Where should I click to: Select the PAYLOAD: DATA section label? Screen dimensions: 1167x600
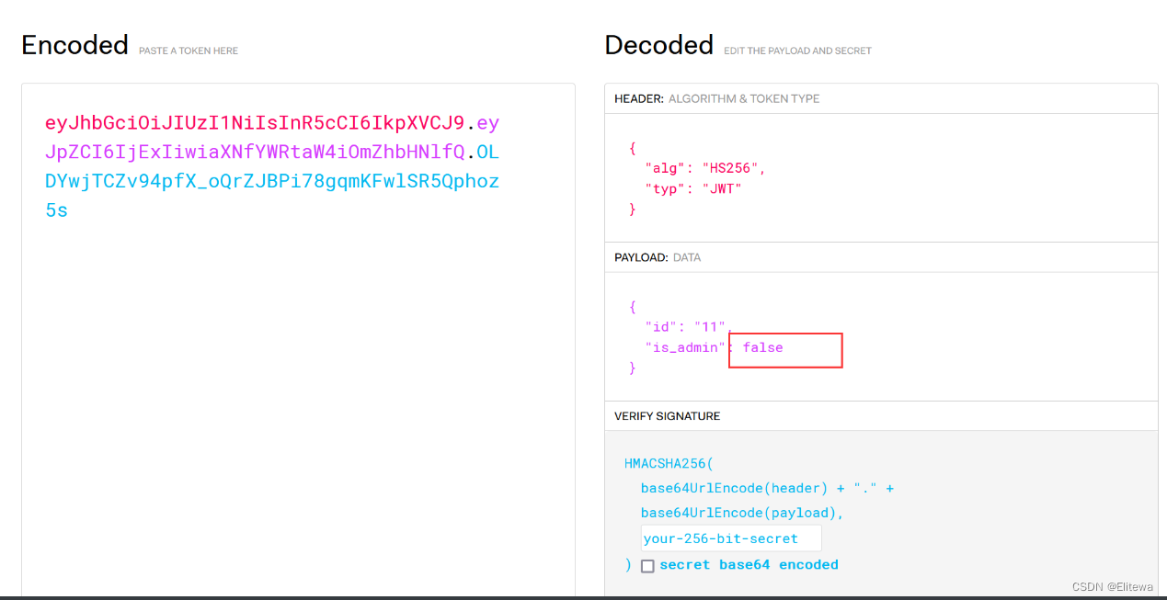tap(658, 257)
